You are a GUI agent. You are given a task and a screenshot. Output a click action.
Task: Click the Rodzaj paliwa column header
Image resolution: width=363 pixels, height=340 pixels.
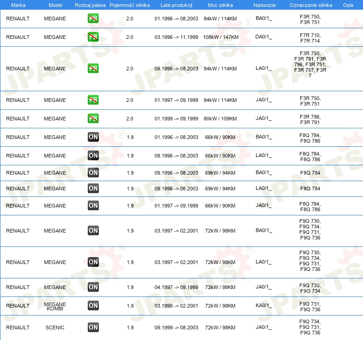click(90, 5)
